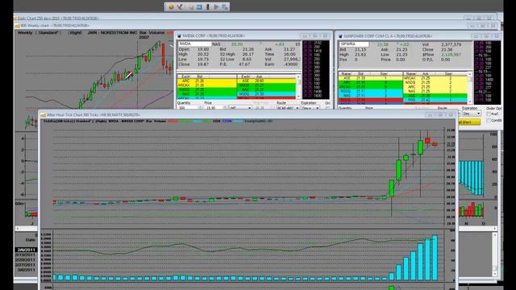Click the right arrow of weekly chart scrollbar
Viewport: 516px width, 290px height.
pyautogui.click(x=494, y=228)
